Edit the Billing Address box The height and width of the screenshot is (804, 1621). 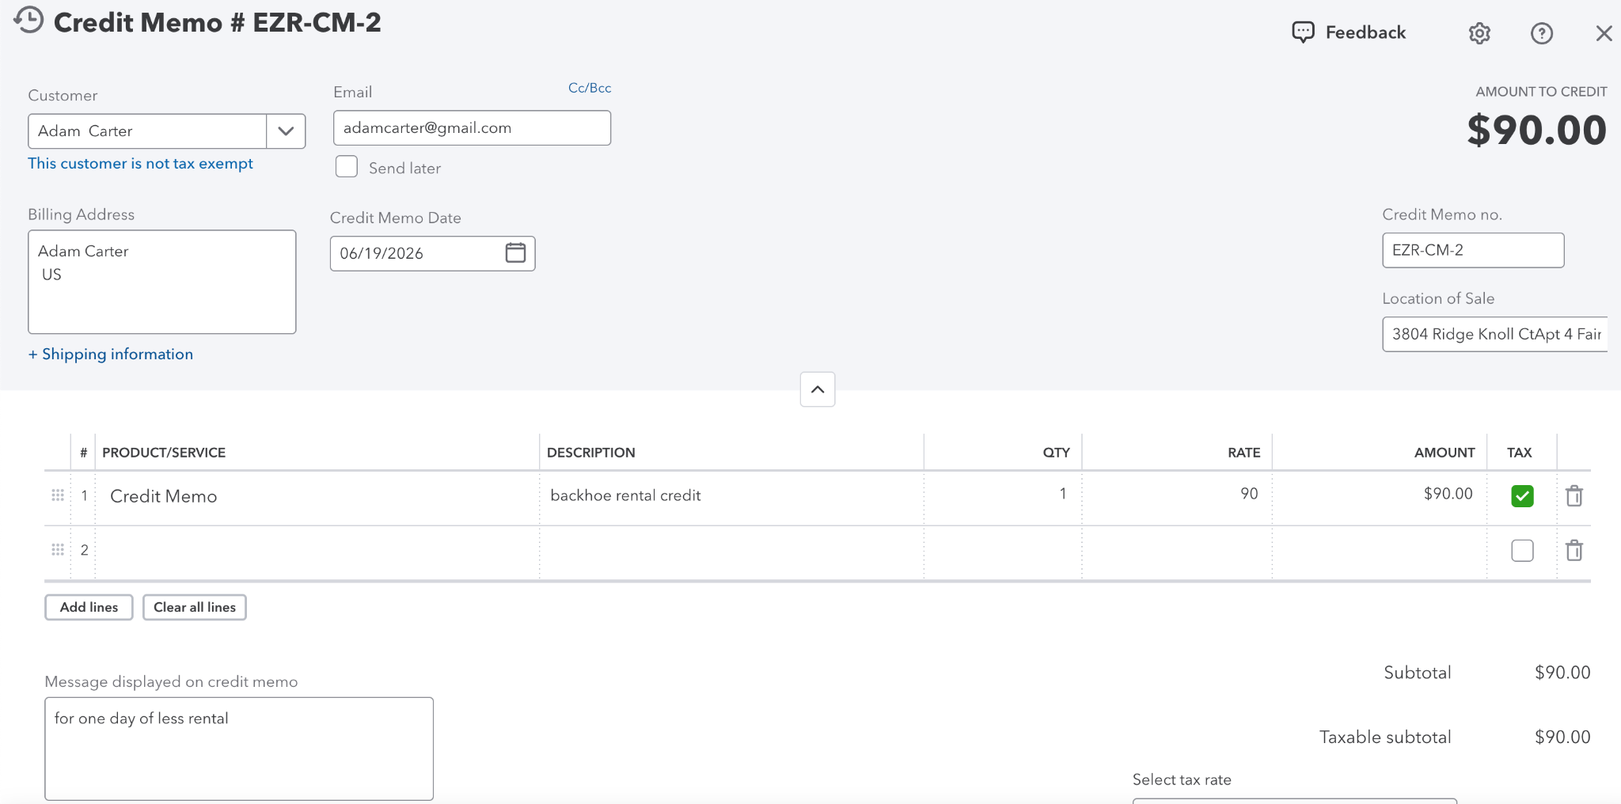point(162,282)
